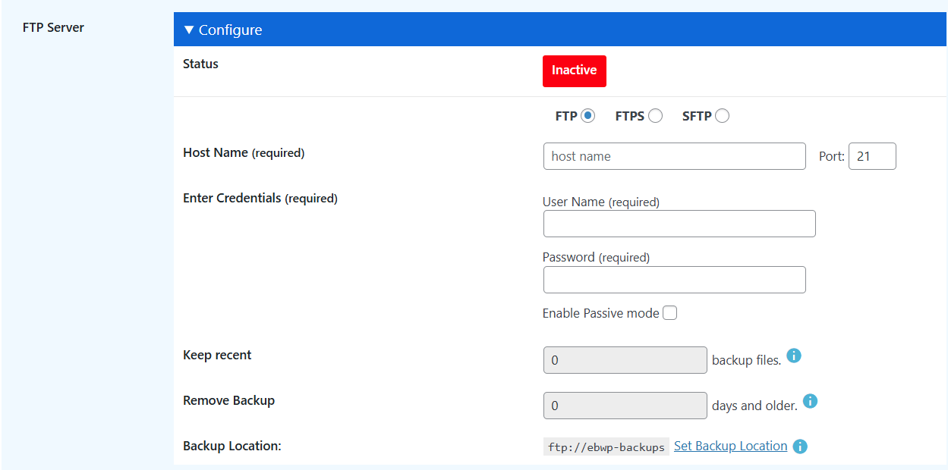Select the FTPS protocol option
Viewport: 948px width, 470px height.
click(655, 115)
